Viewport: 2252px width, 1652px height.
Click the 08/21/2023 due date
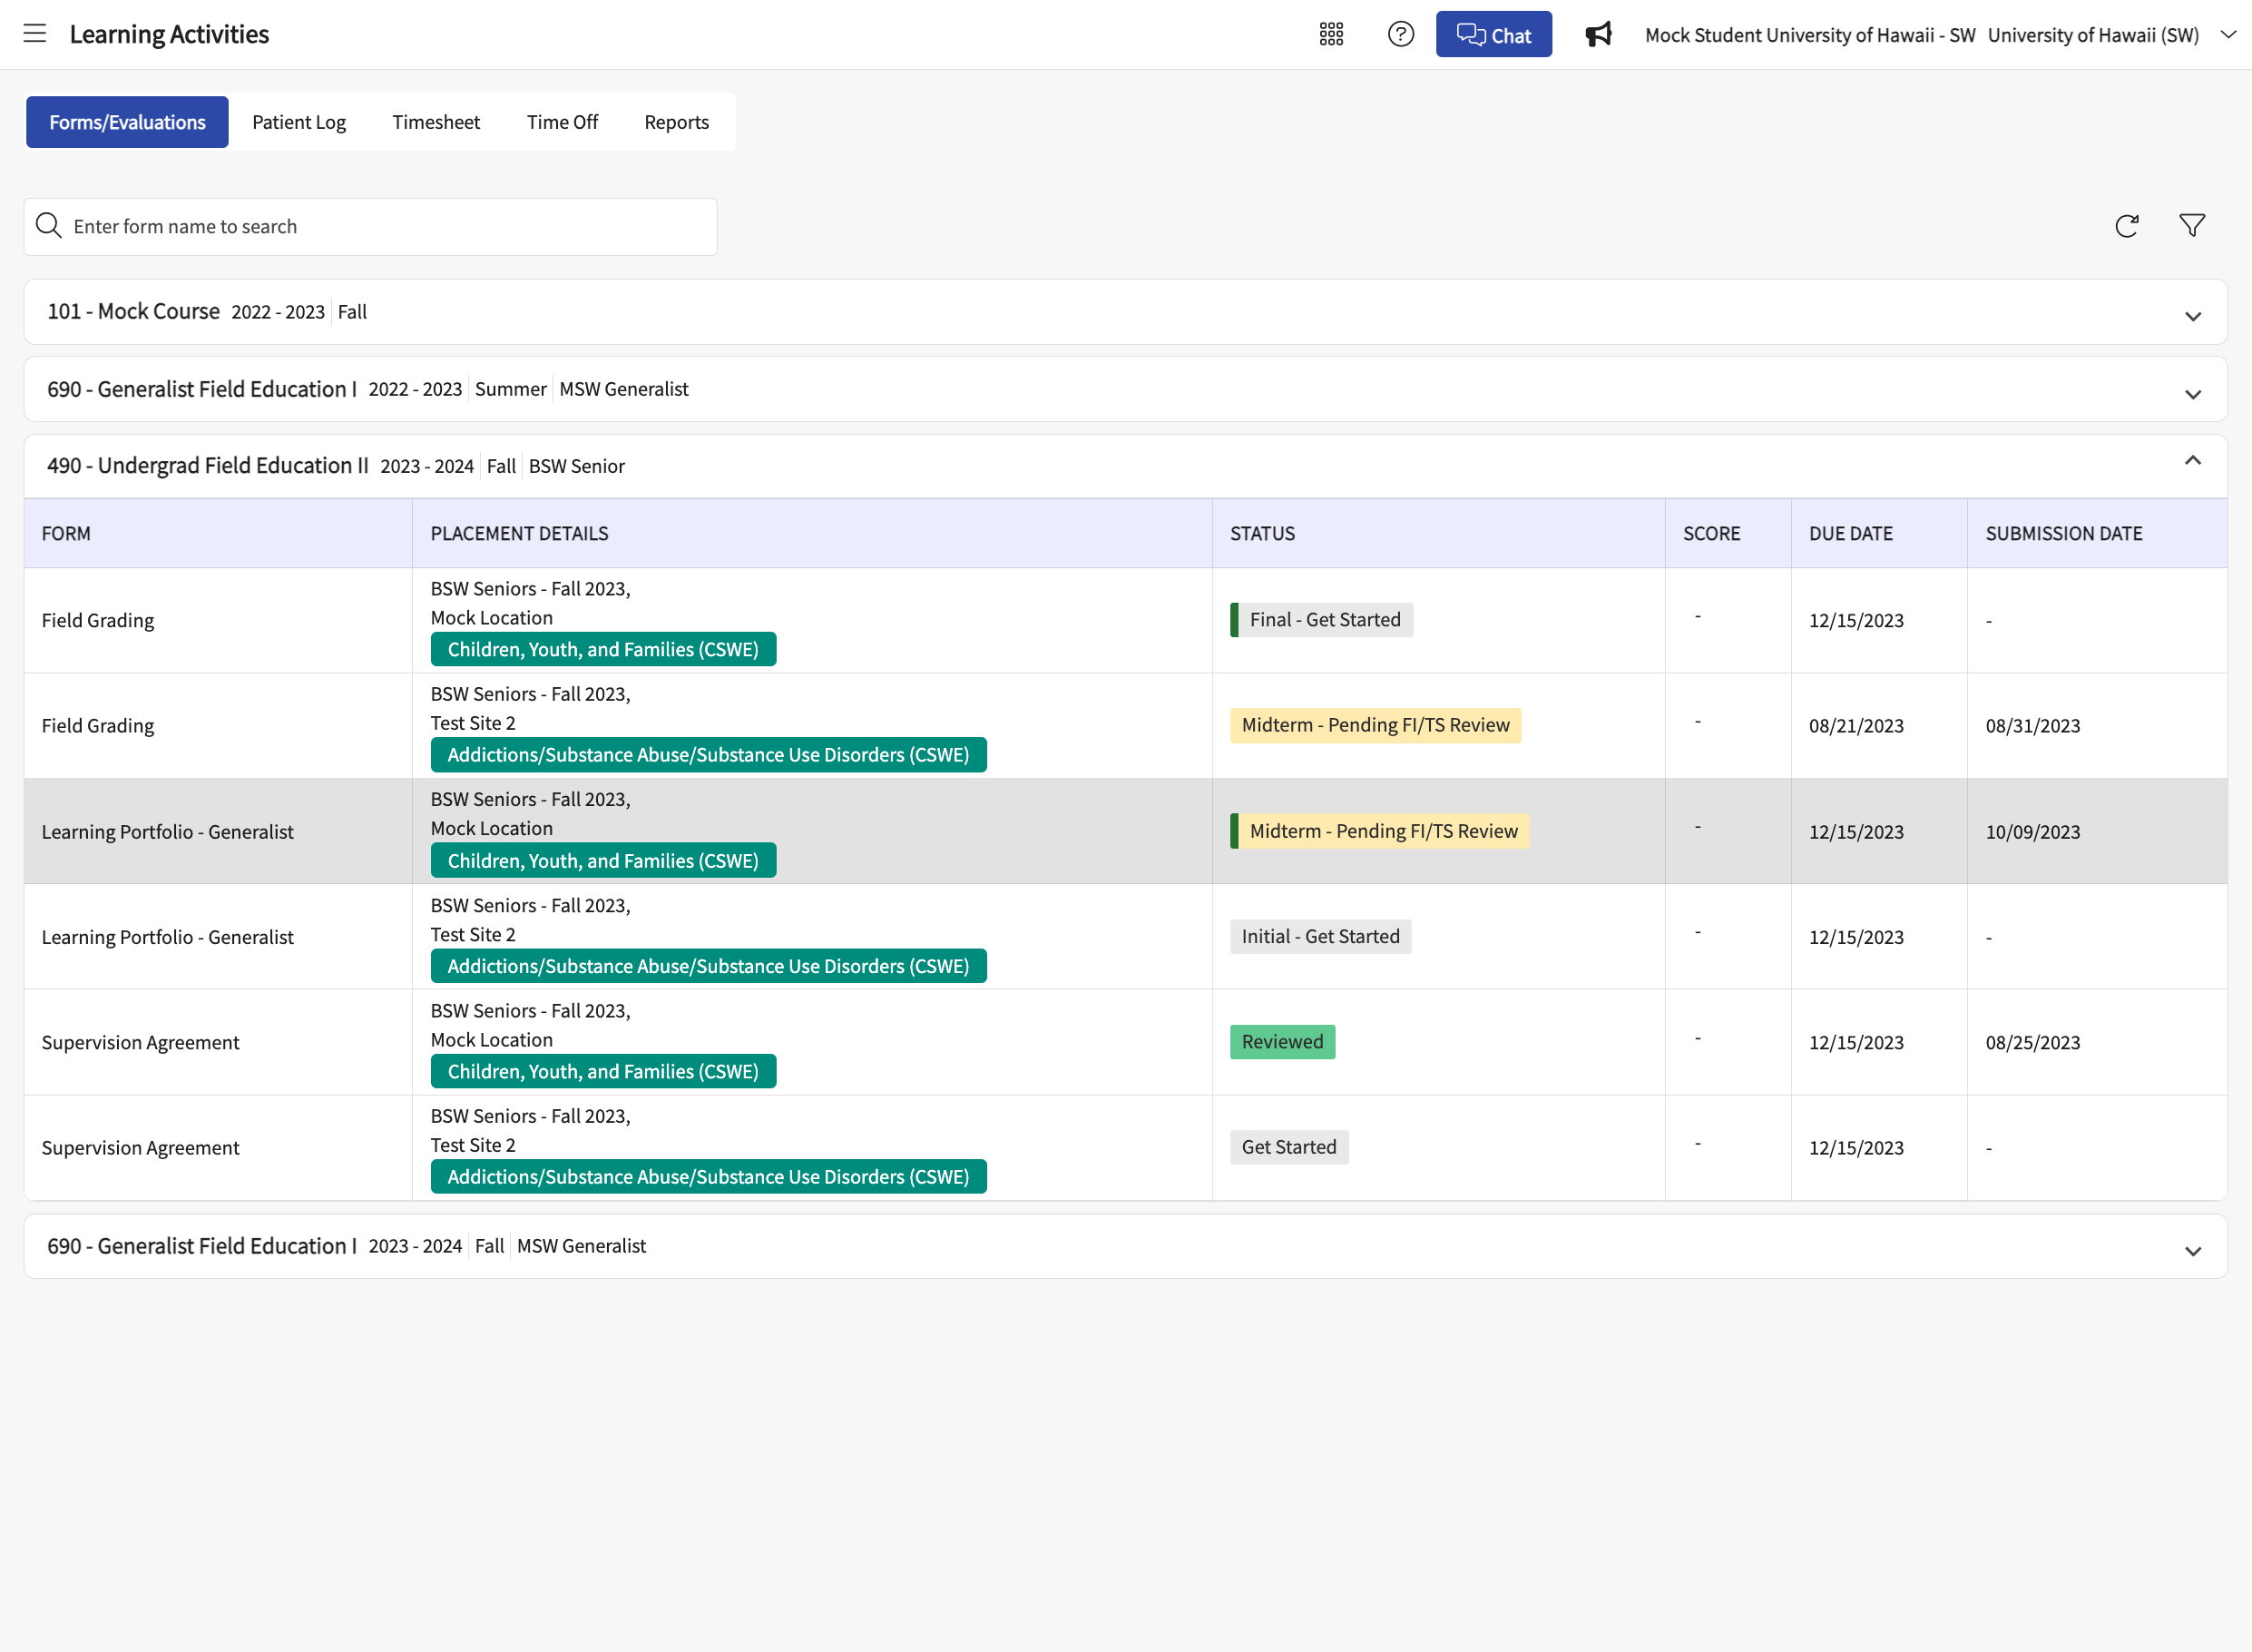[x=1856, y=726]
